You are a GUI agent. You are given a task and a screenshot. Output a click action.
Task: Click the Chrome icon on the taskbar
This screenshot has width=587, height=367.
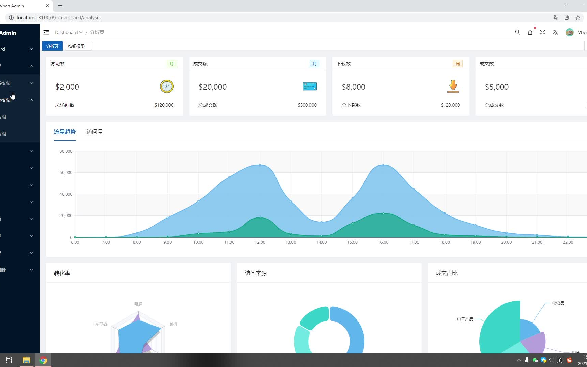pyautogui.click(x=43, y=360)
